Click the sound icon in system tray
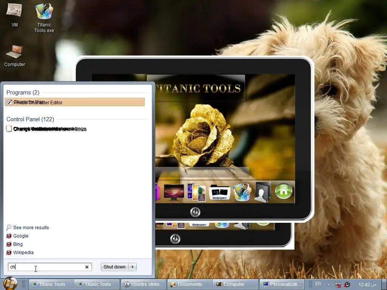 pyautogui.click(x=347, y=284)
